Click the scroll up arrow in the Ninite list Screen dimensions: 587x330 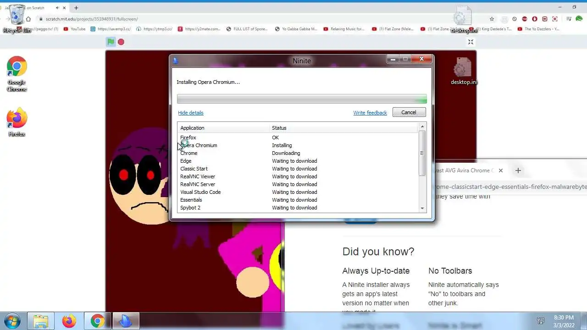(x=422, y=126)
